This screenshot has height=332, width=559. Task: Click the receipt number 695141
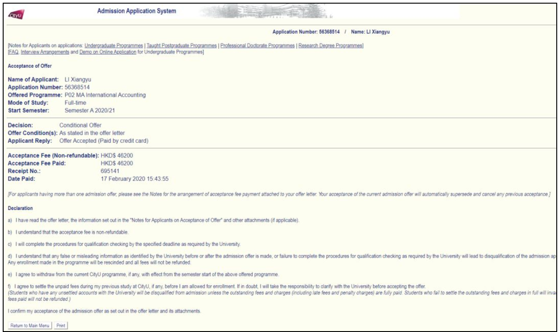110,172
